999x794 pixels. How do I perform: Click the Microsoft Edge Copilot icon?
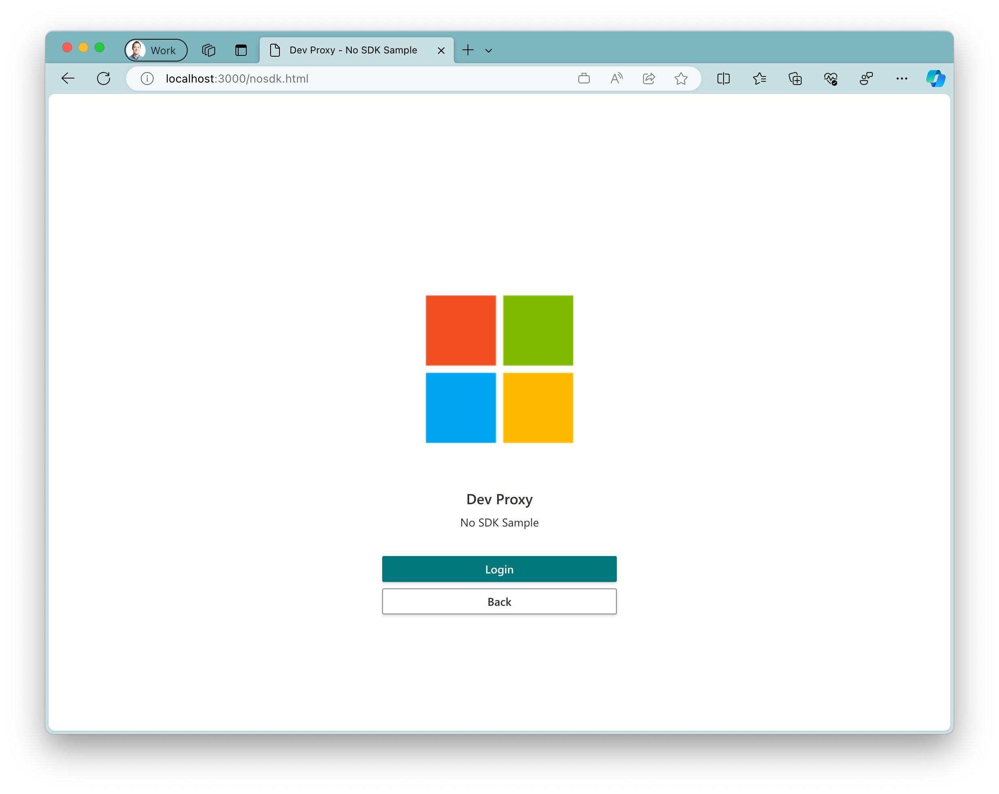pos(937,79)
